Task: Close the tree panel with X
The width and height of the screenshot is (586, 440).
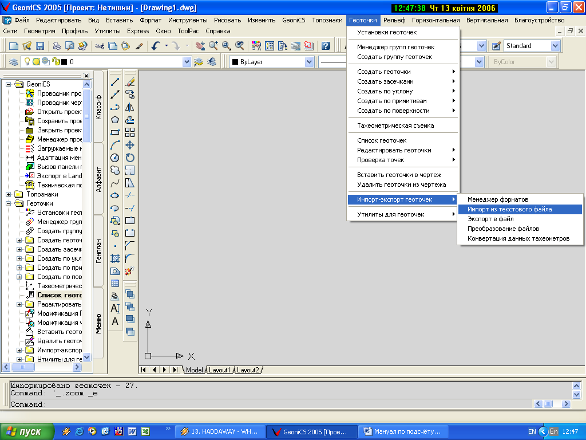Action: pyautogui.click(x=86, y=76)
